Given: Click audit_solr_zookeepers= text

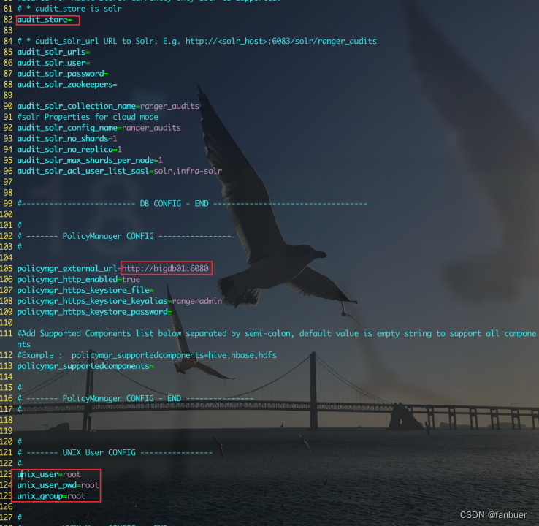Looking at the screenshot, I should click(67, 85).
